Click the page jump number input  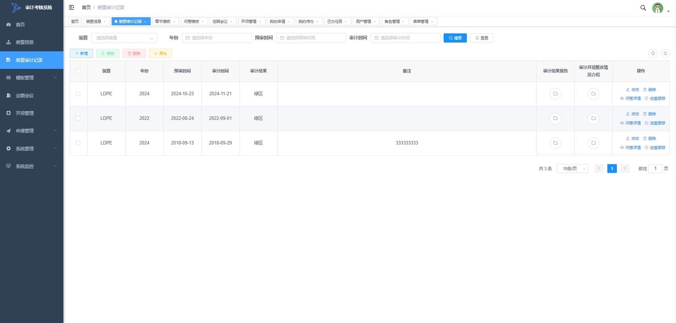tap(655, 169)
